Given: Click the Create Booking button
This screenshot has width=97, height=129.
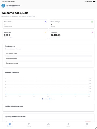Looking at the screenshot, I should 48,58.
